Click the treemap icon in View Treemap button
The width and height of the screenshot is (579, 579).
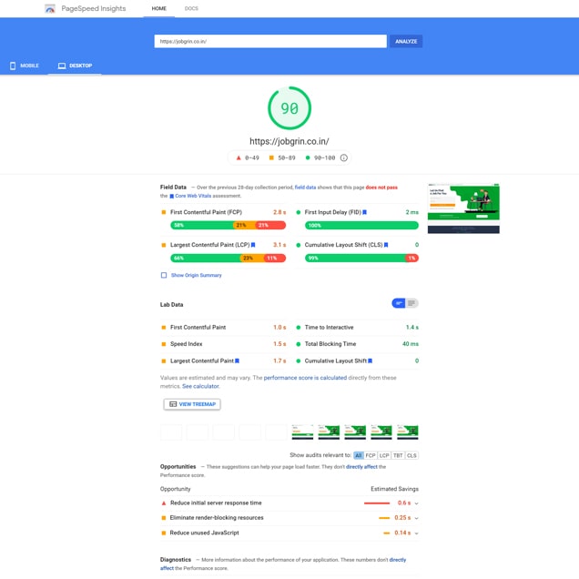pyautogui.click(x=173, y=404)
